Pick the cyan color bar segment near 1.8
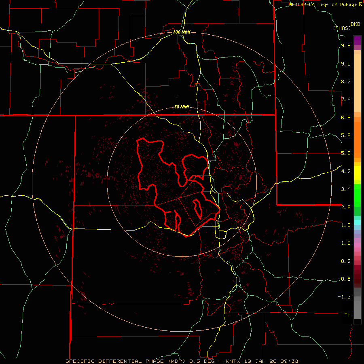 pos(357,222)
